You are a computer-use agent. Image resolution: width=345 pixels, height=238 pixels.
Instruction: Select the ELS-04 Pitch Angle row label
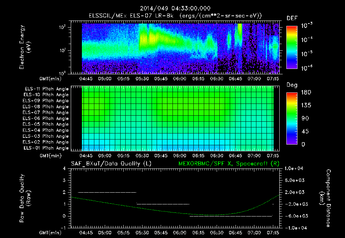point(46,130)
